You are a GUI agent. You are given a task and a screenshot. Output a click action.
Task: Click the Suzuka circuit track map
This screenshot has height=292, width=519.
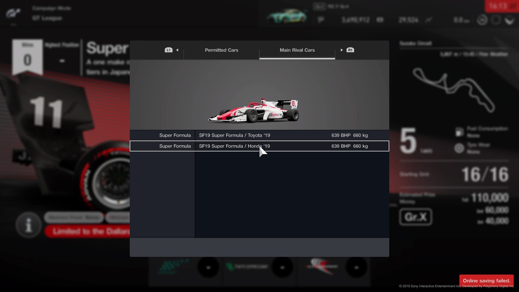tap(454, 90)
